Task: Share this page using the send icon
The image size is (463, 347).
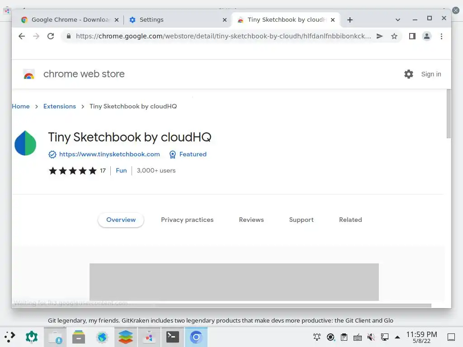Action: coord(380,36)
